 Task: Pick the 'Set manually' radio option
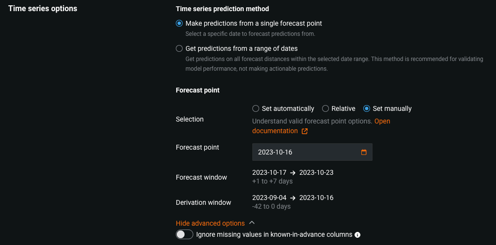click(367, 108)
